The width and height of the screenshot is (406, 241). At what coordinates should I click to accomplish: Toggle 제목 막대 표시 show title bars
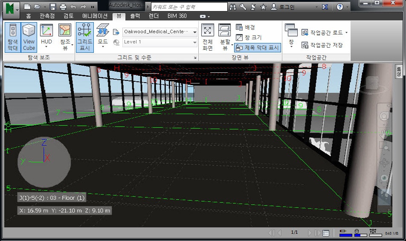[258, 48]
